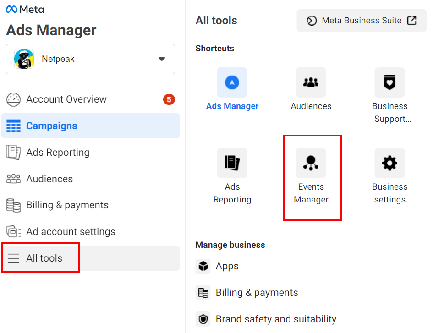This screenshot has height=333, width=433.
Task: Open the Netpeak account dropdown
Action: pos(90,59)
